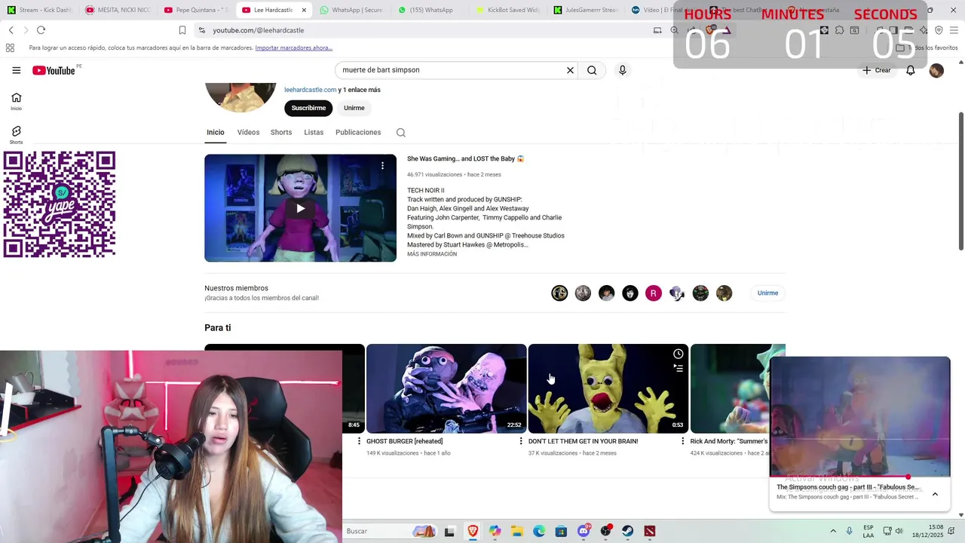Open Discord from the taskbar
The width and height of the screenshot is (965, 543).
(584, 531)
